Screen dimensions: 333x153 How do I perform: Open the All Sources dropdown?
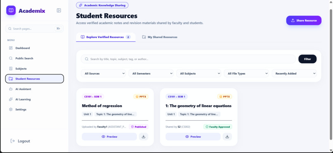[103, 74]
